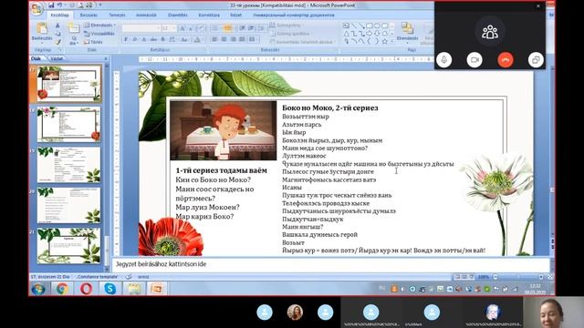
Task: Switch to the Korrektúra ribbon tab
Action: (209, 15)
